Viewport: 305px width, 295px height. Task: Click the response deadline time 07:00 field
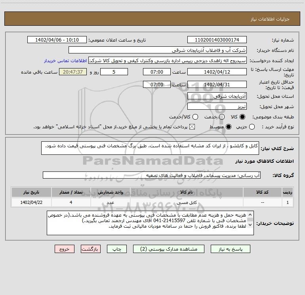coord(157,72)
